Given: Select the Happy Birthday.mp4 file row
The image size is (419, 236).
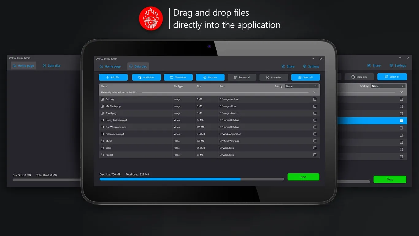Looking at the screenshot, I should click(209, 120).
